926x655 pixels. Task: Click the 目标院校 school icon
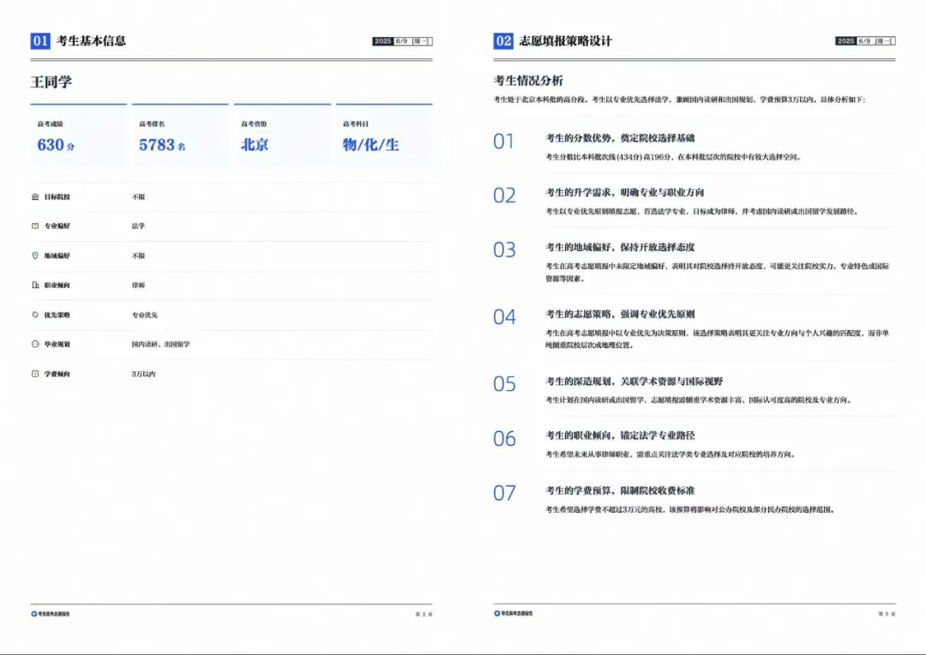click(x=35, y=196)
